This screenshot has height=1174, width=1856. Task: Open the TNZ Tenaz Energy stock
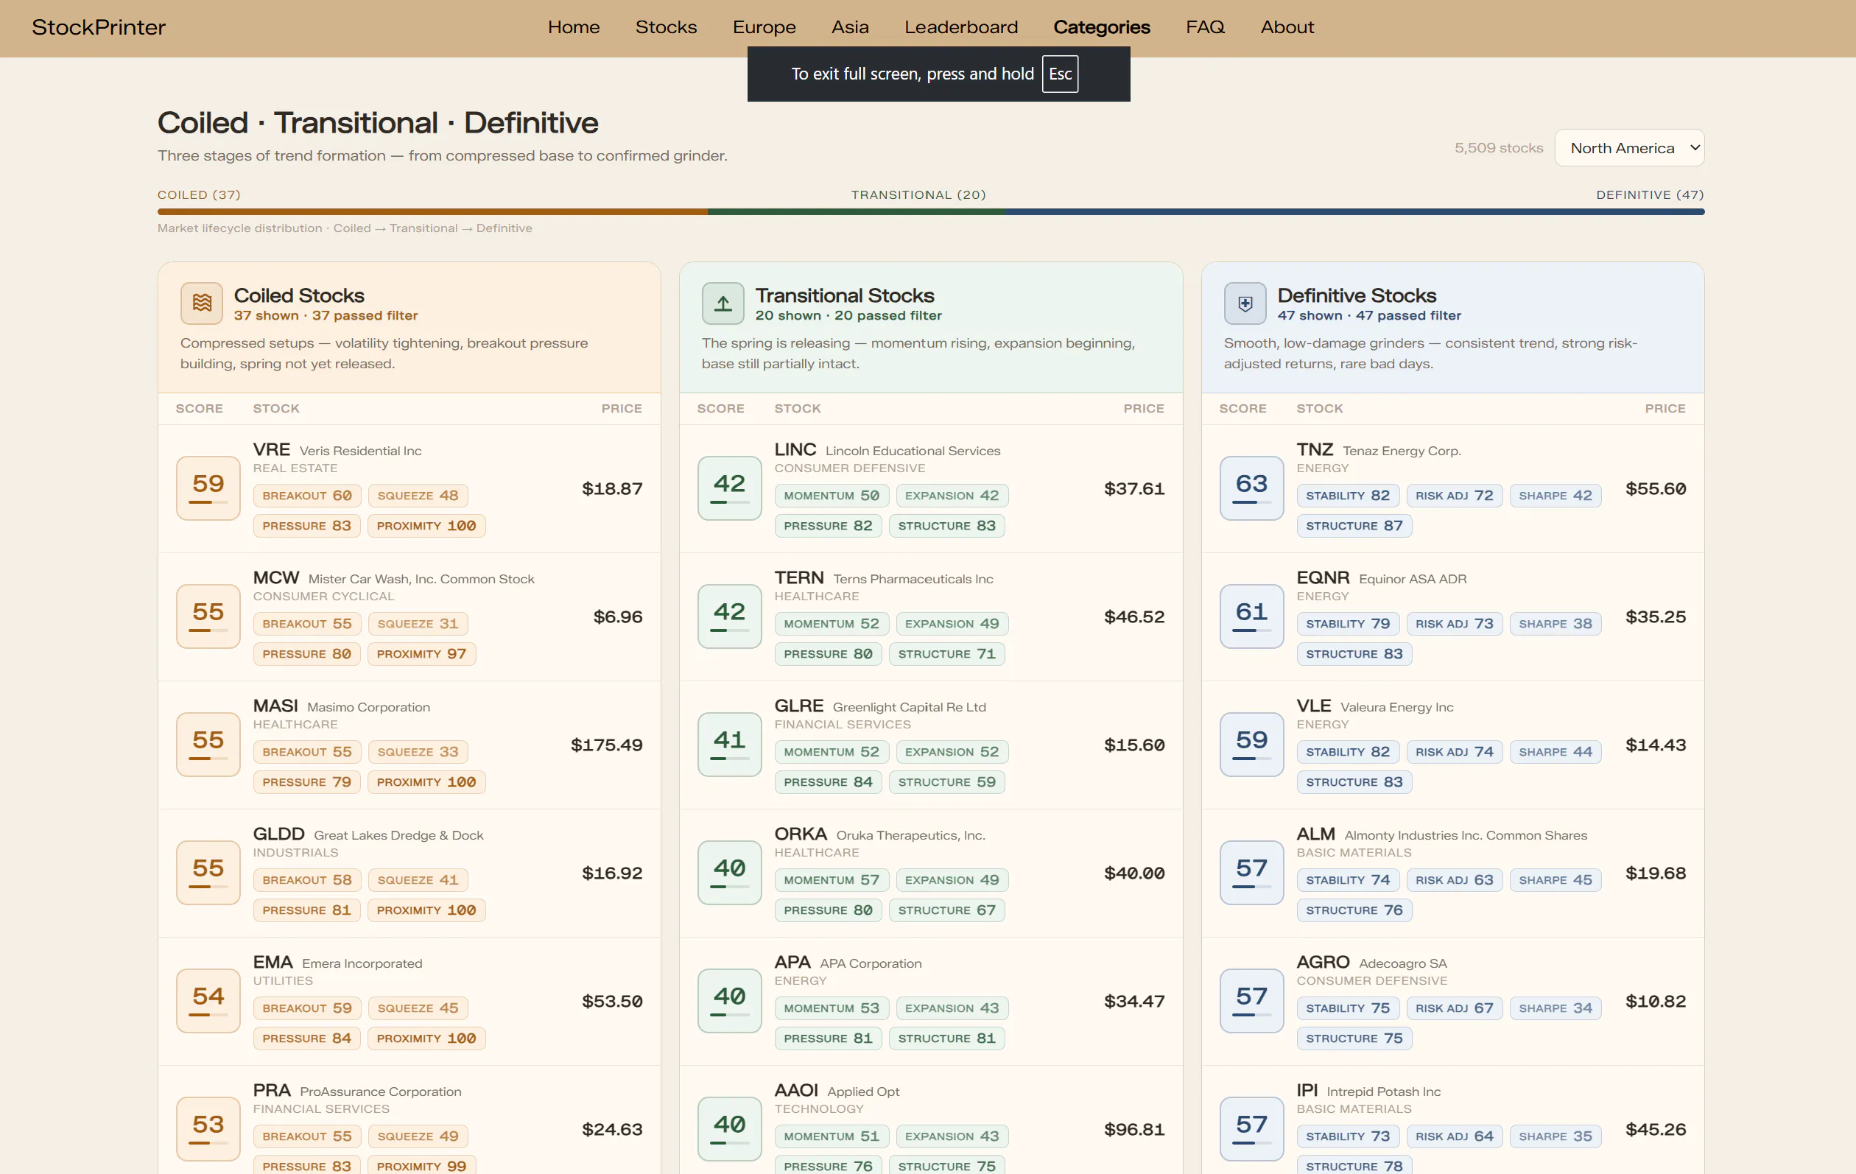click(1453, 489)
